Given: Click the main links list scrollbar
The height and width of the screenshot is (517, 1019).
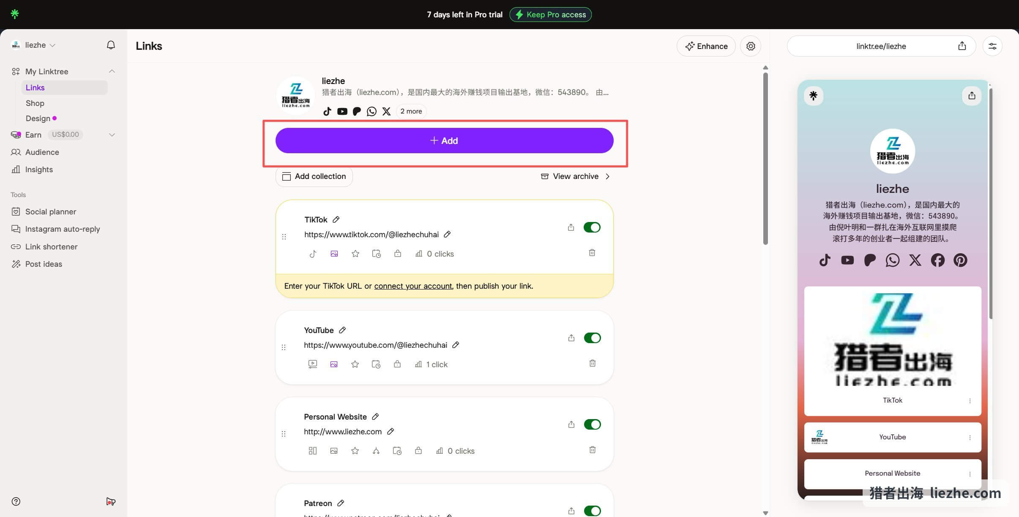Looking at the screenshot, I should click(x=765, y=158).
